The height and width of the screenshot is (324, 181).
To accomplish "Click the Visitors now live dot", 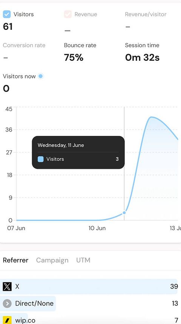I will coord(41,76).
